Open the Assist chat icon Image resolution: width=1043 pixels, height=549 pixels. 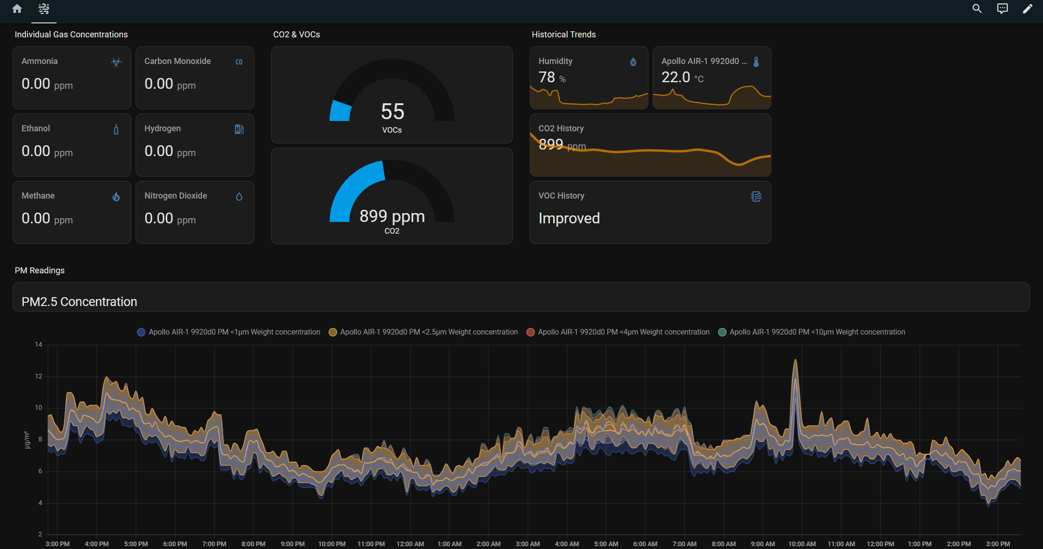click(x=1002, y=9)
